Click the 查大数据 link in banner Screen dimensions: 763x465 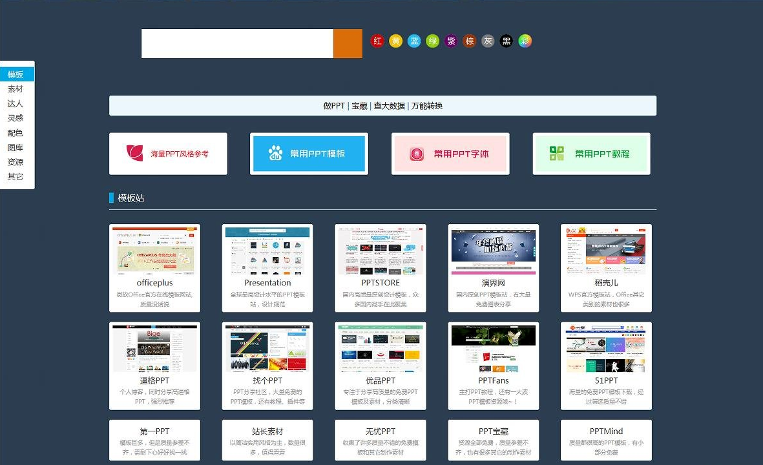tap(390, 106)
